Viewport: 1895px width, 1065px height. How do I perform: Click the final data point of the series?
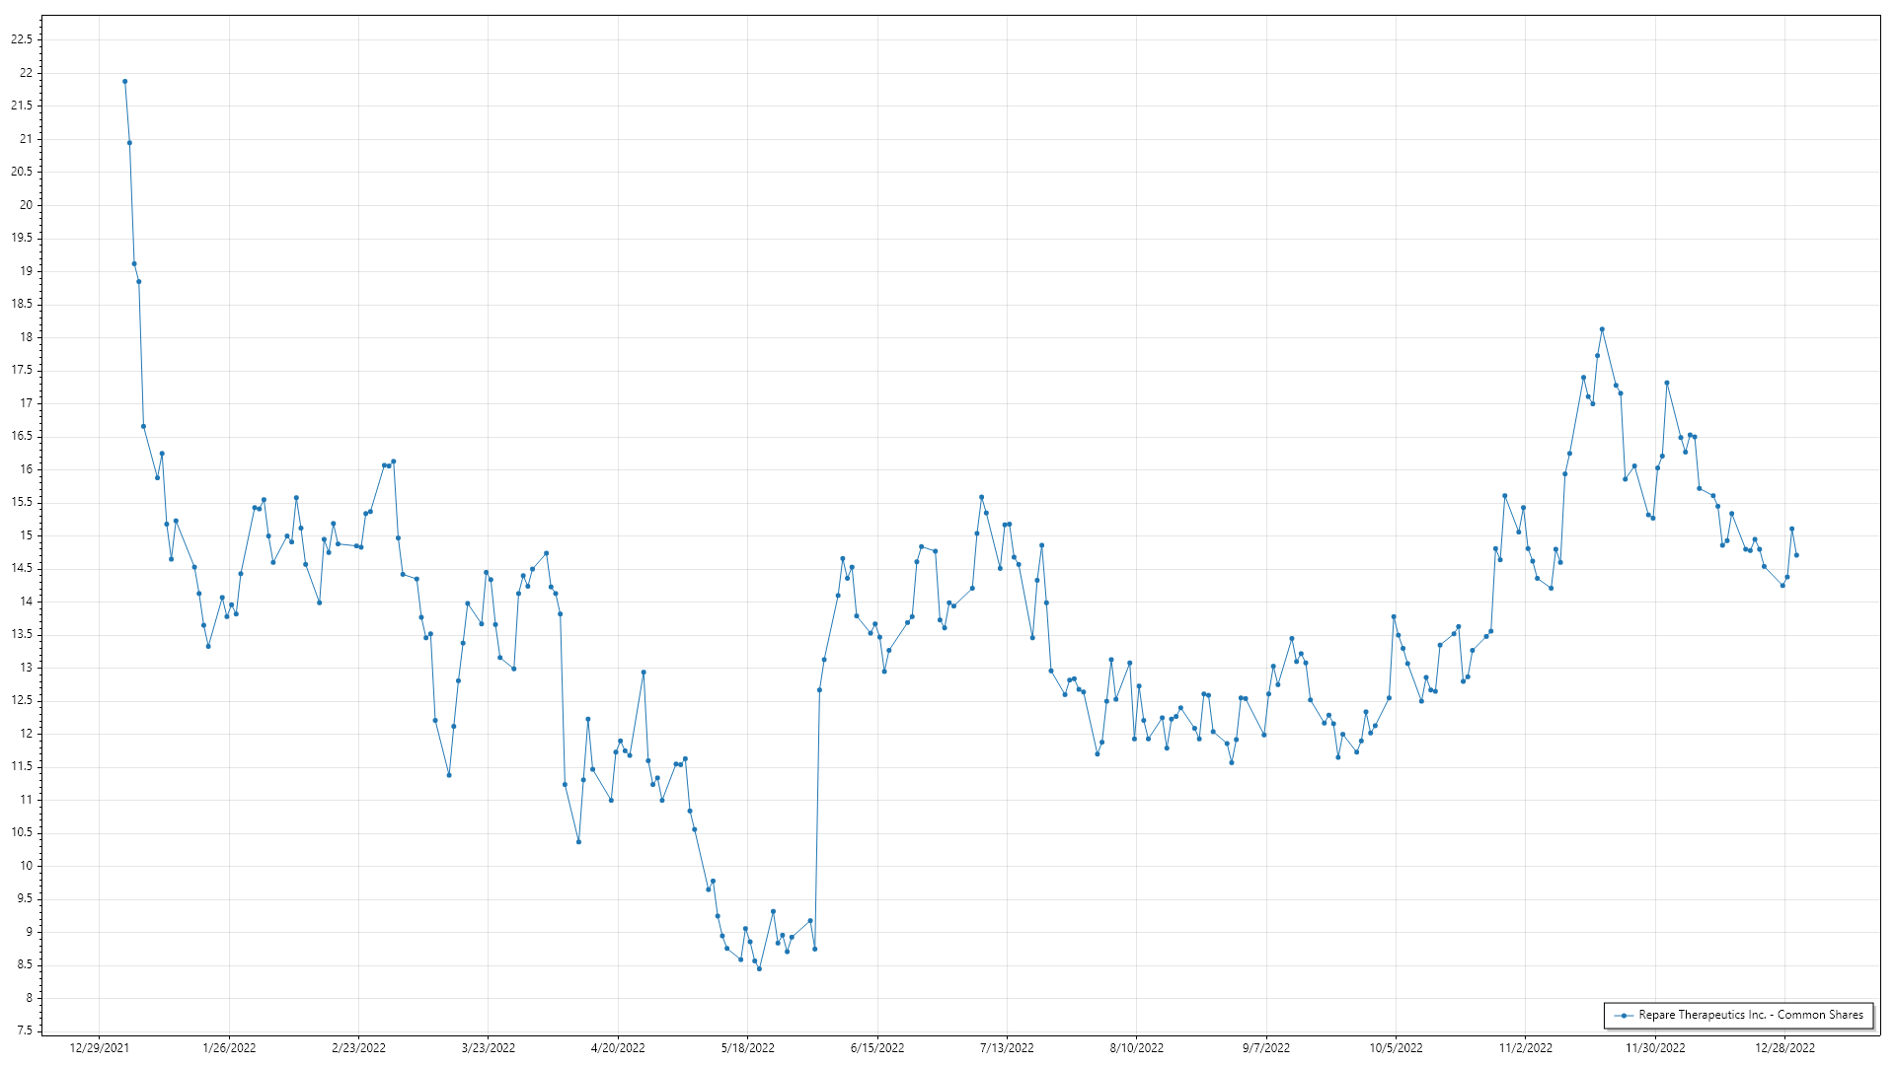(x=1796, y=555)
